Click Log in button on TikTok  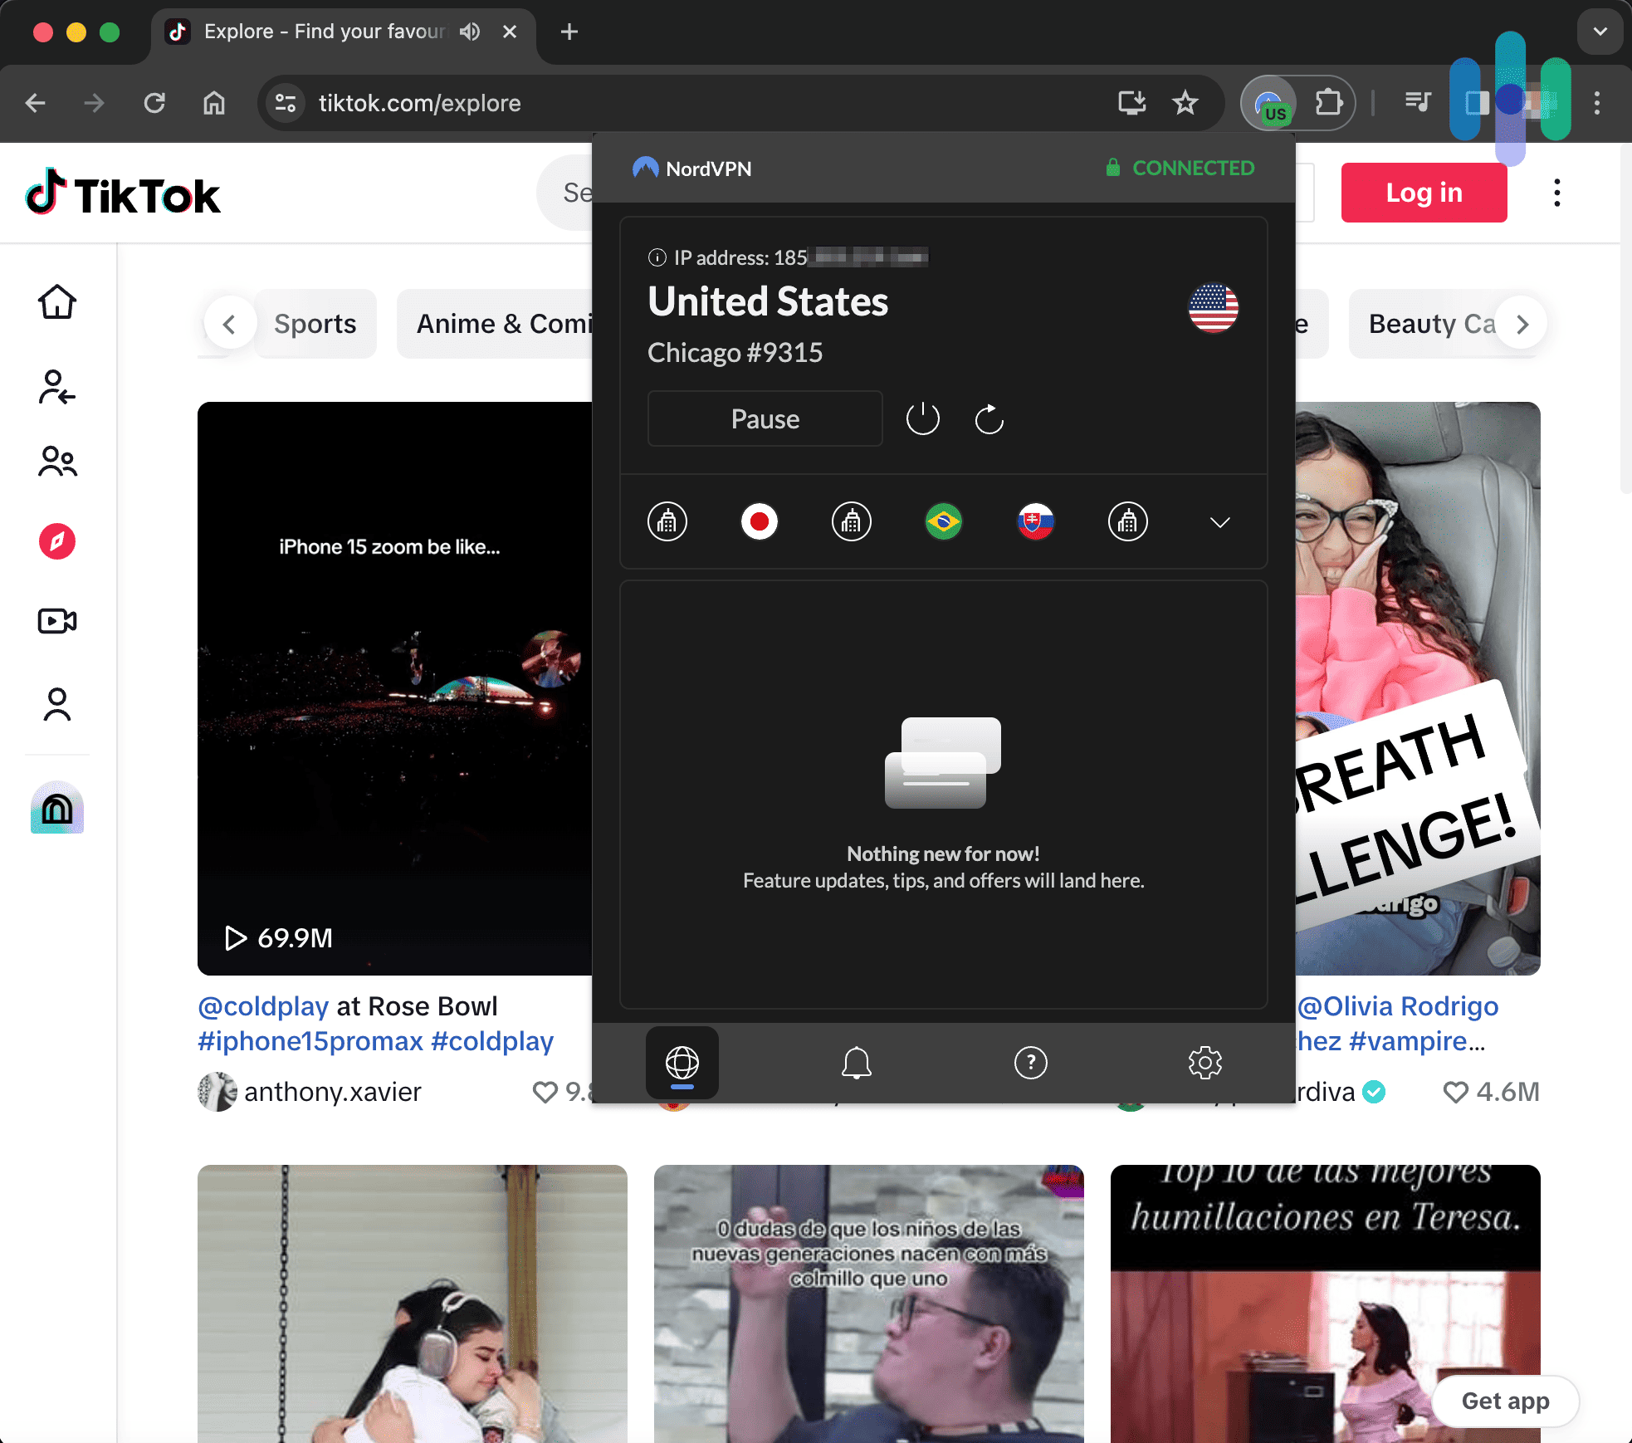[1423, 193]
